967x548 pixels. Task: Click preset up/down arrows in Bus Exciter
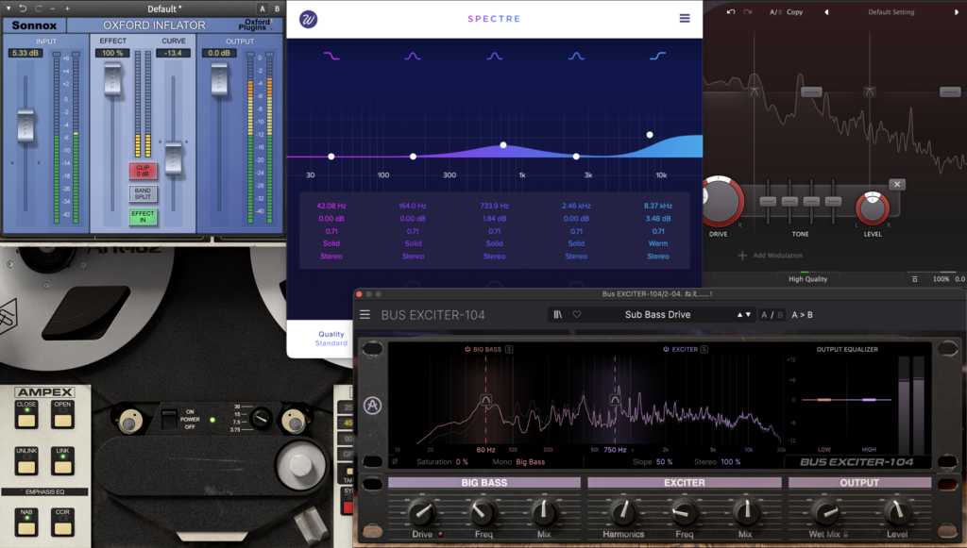[744, 315]
